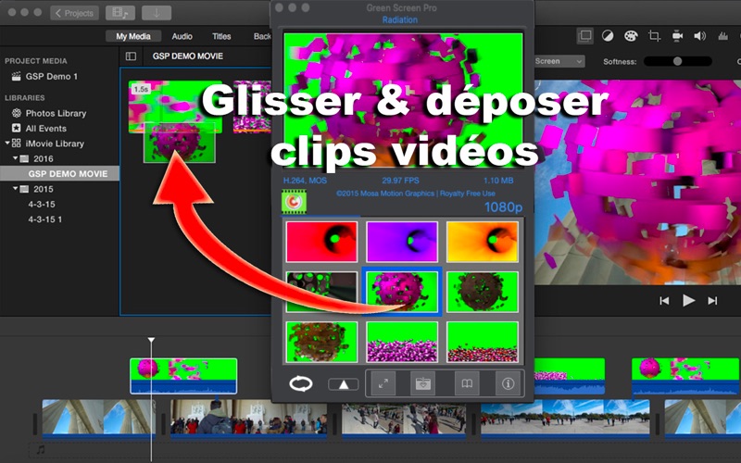The height and width of the screenshot is (463, 741).
Task: Click the Mosa Motion Graphics copyright link
Action: coord(415,194)
